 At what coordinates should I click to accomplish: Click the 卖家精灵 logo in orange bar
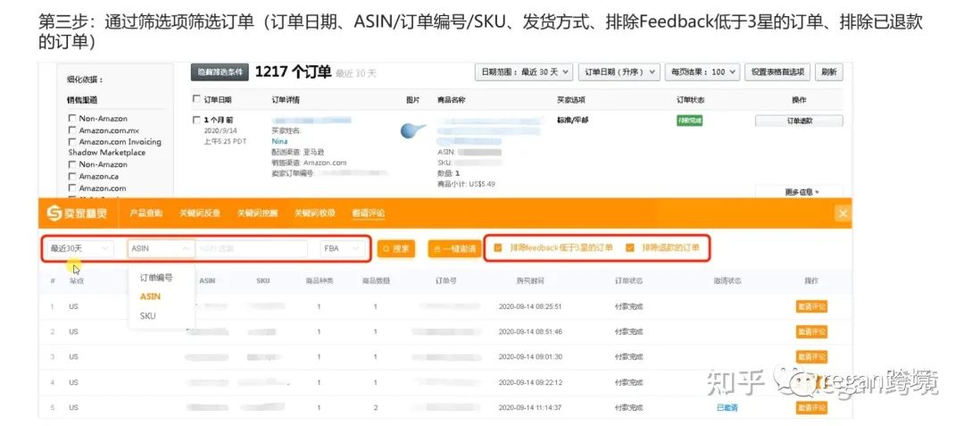[77, 213]
